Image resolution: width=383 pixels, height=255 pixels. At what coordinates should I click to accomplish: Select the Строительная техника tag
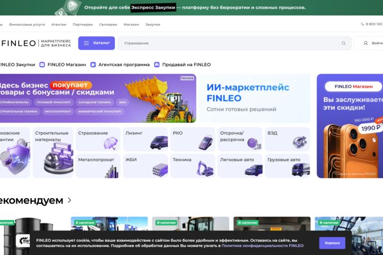tap(20, 111)
